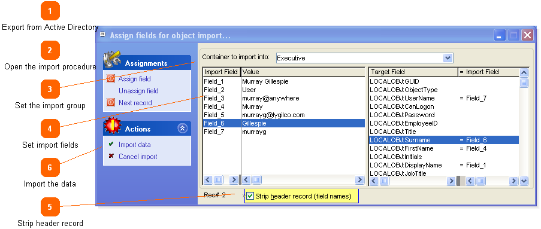Open the Container to import into dropdown
The width and height of the screenshot is (541, 229).
point(448,58)
